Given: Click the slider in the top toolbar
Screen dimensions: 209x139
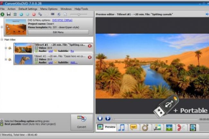Looking at the screenshot, I should [78, 14].
